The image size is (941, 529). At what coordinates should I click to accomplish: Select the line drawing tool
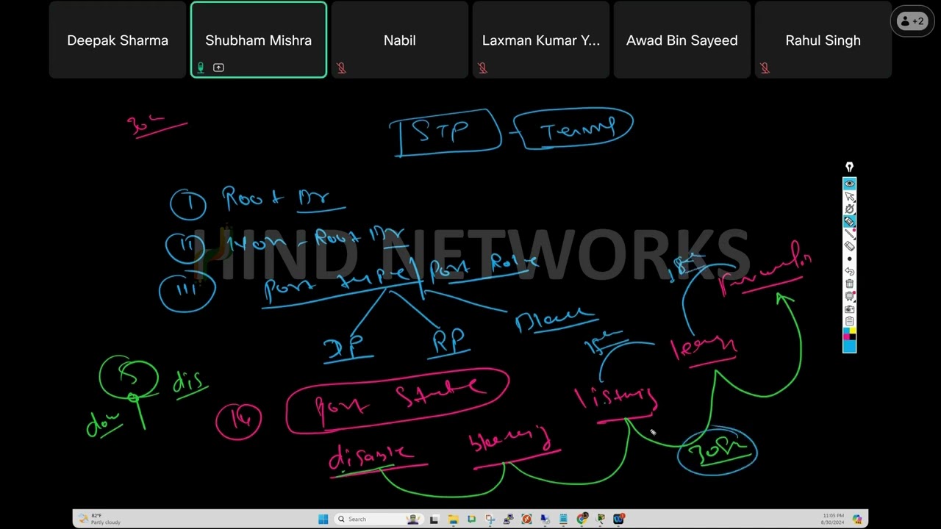[x=849, y=234]
